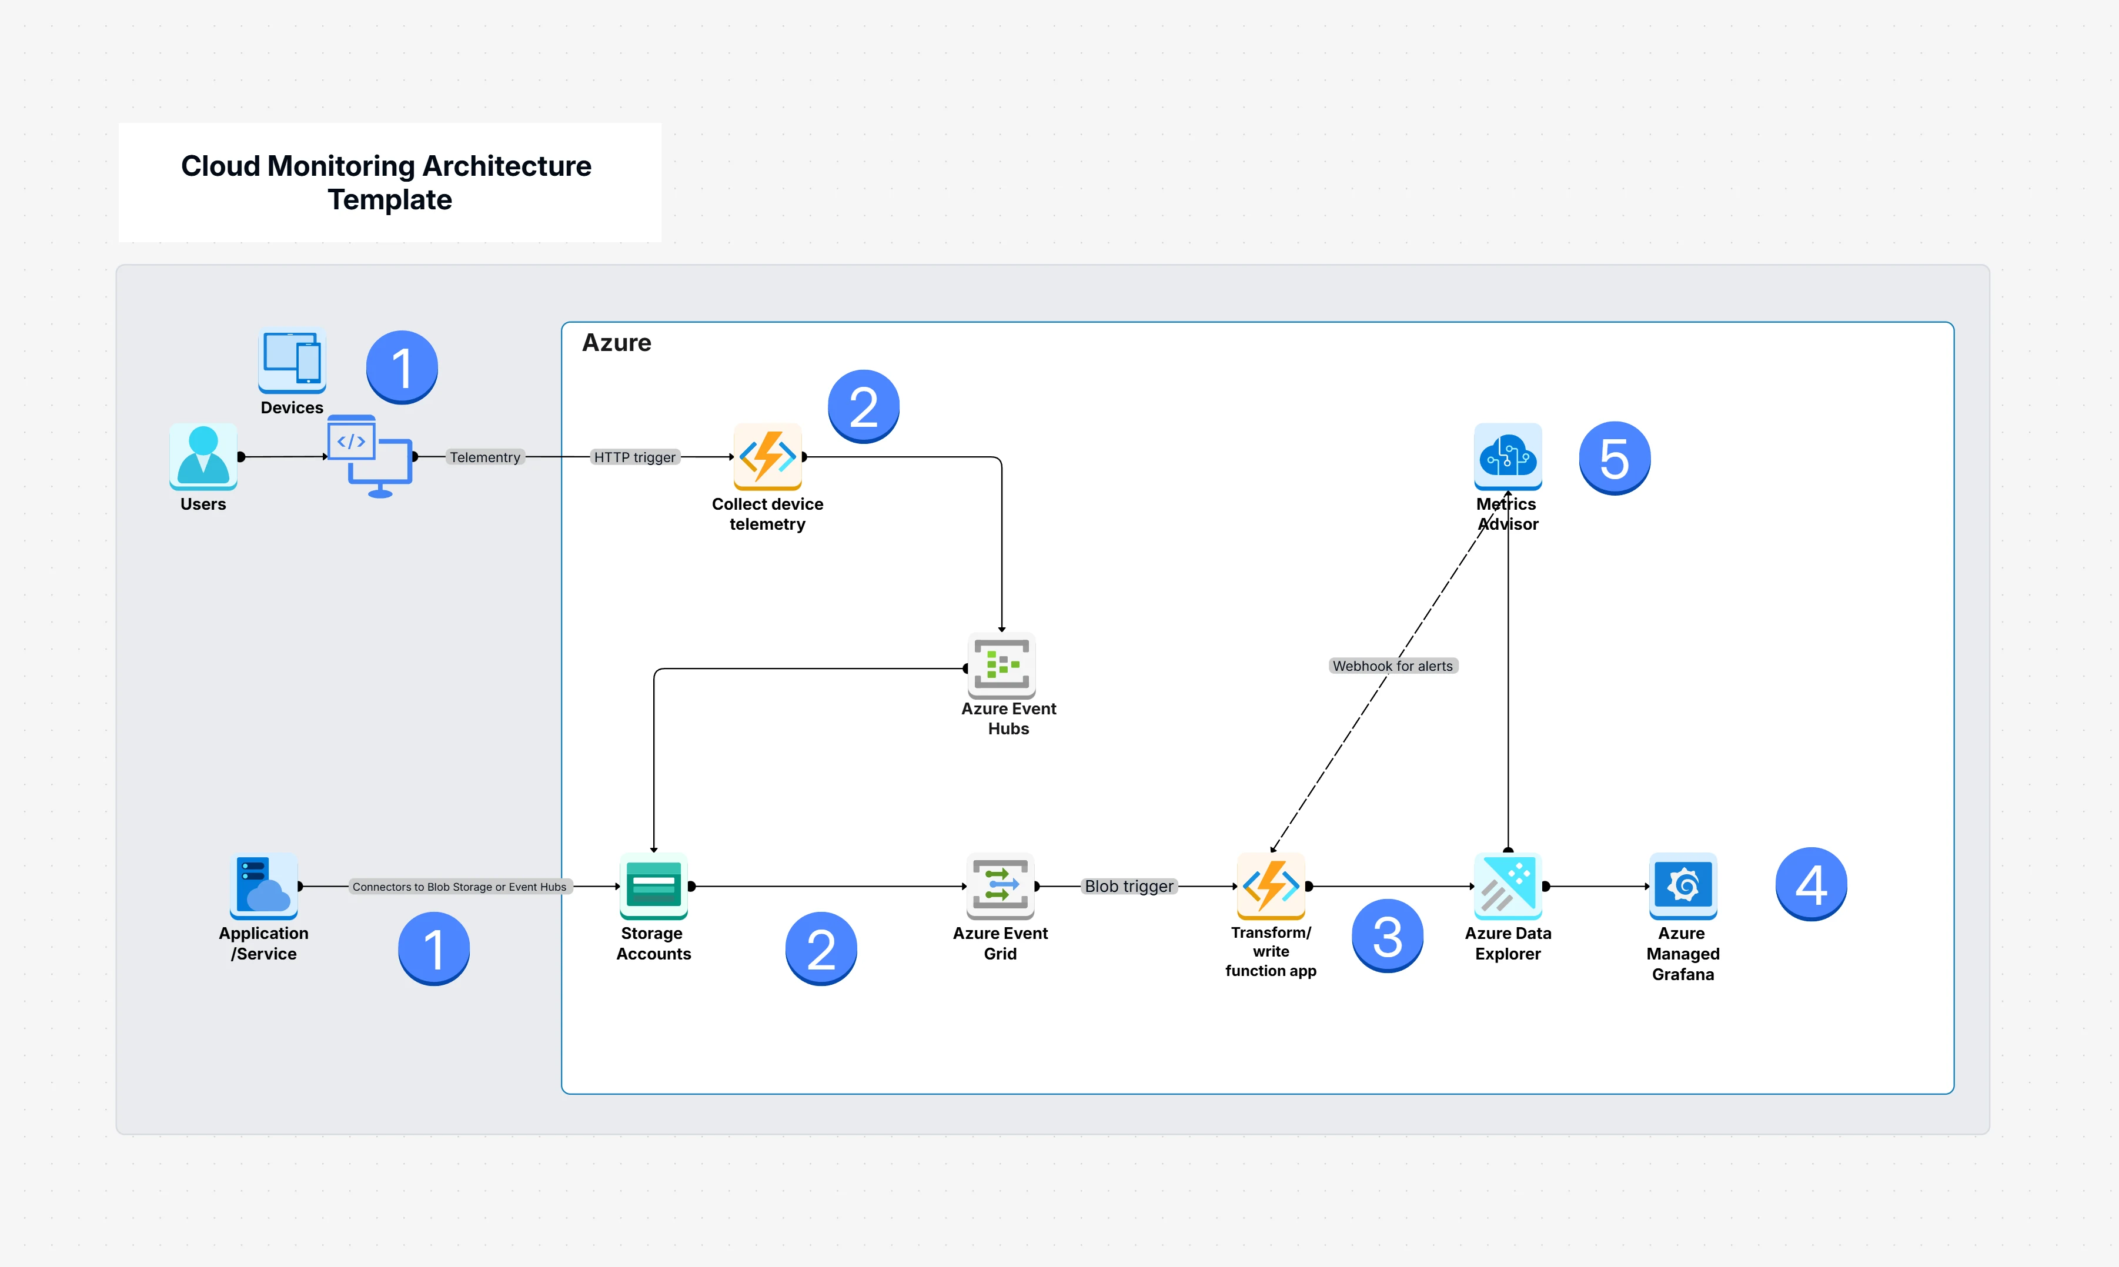The height and width of the screenshot is (1267, 2119).
Task: Click the HTTP trigger label
Action: click(634, 457)
